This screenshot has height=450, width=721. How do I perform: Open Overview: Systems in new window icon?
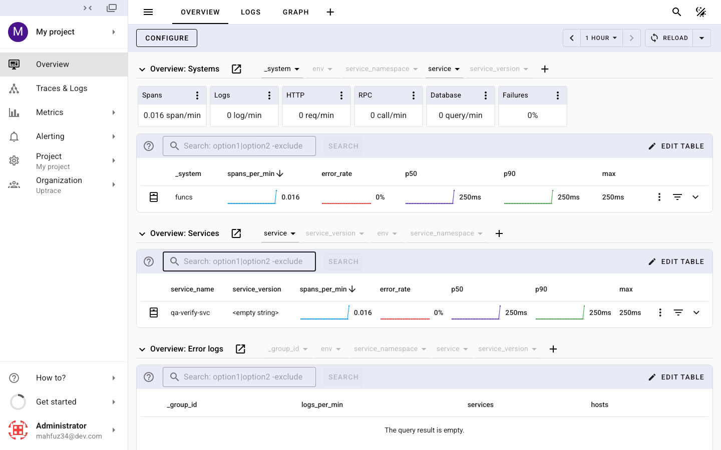(x=236, y=69)
